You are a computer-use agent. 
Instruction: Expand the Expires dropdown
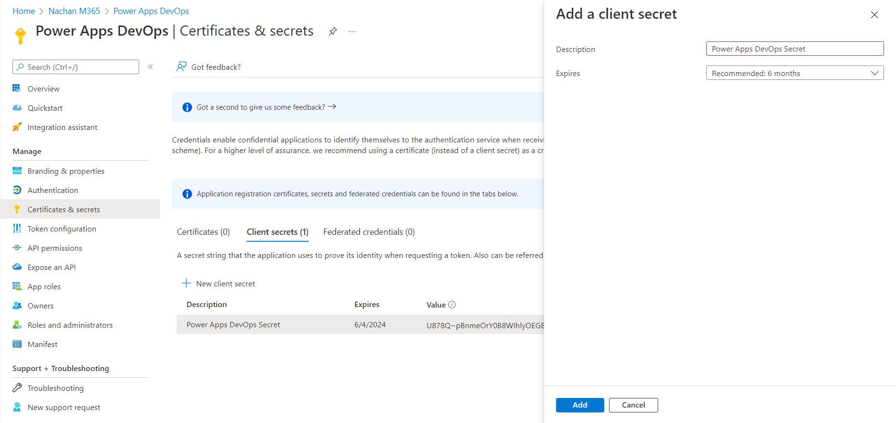point(794,73)
